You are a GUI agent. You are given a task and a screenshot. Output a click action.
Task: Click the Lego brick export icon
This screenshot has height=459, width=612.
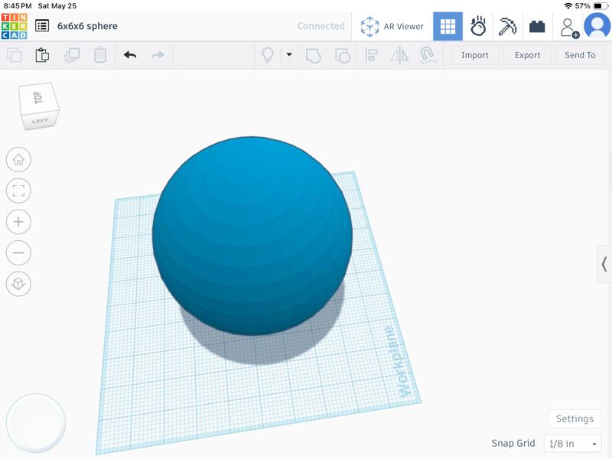pyautogui.click(x=538, y=25)
